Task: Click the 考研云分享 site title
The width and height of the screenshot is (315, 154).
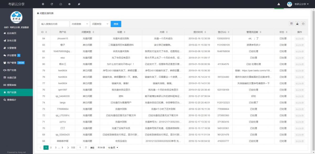Action: click(x=16, y=4)
